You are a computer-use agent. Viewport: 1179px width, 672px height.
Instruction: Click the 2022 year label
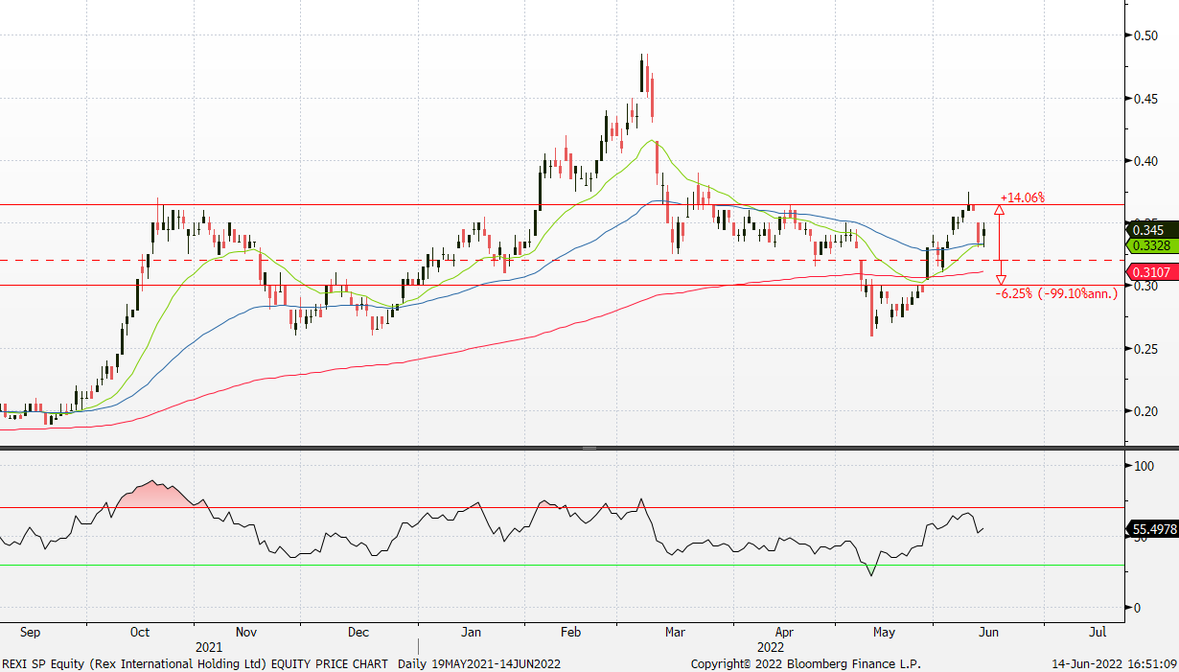pyautogui.click(x=770, y=647)
